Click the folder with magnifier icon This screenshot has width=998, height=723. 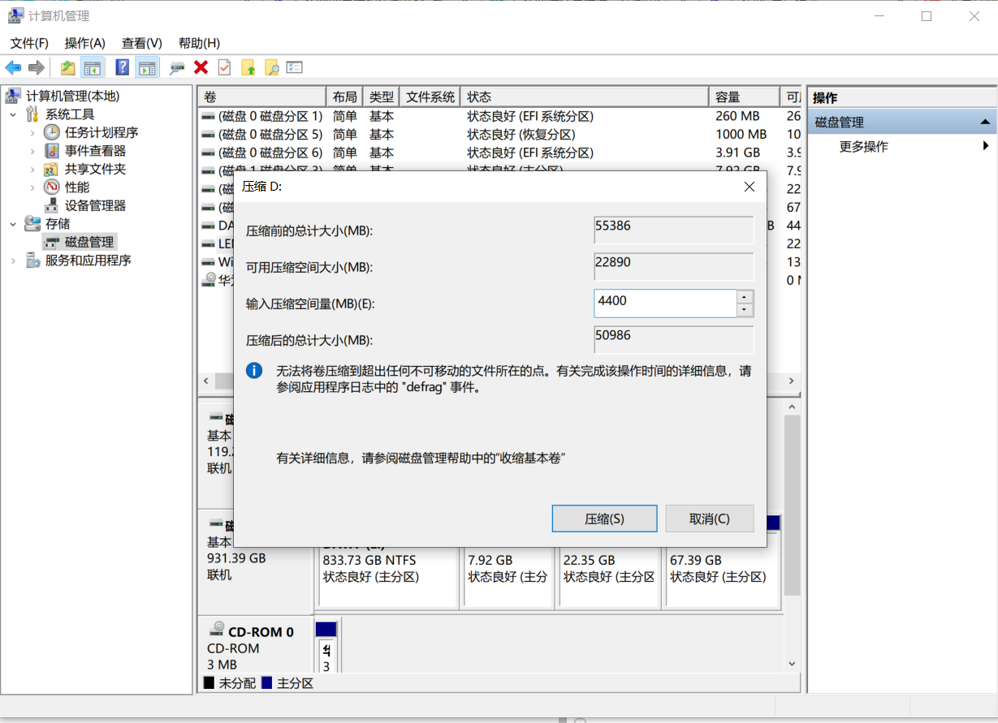click(271, 67)
